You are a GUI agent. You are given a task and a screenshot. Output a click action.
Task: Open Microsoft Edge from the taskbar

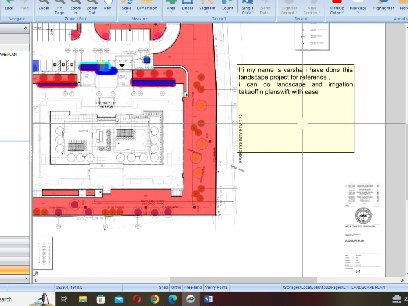click(x=173, y=299)
